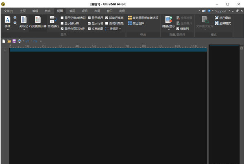Click the 总在最前 always on top icon

(x=216, y=18)
